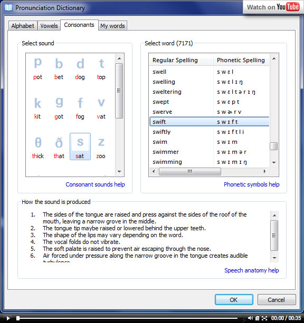The width and height of the screenshot is (304, 323).
Task: Choose the theta sound as in thick
Action: click(x=38, y=148)
